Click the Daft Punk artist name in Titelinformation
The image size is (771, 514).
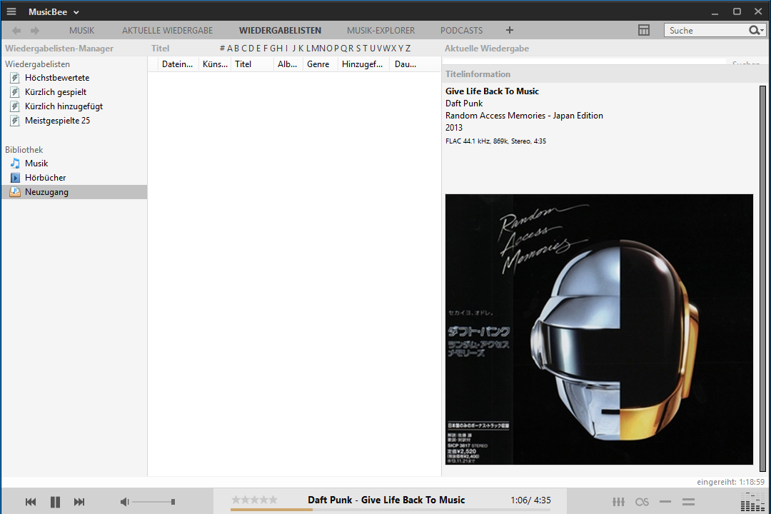pyautogui.click(x=464, y=104)
